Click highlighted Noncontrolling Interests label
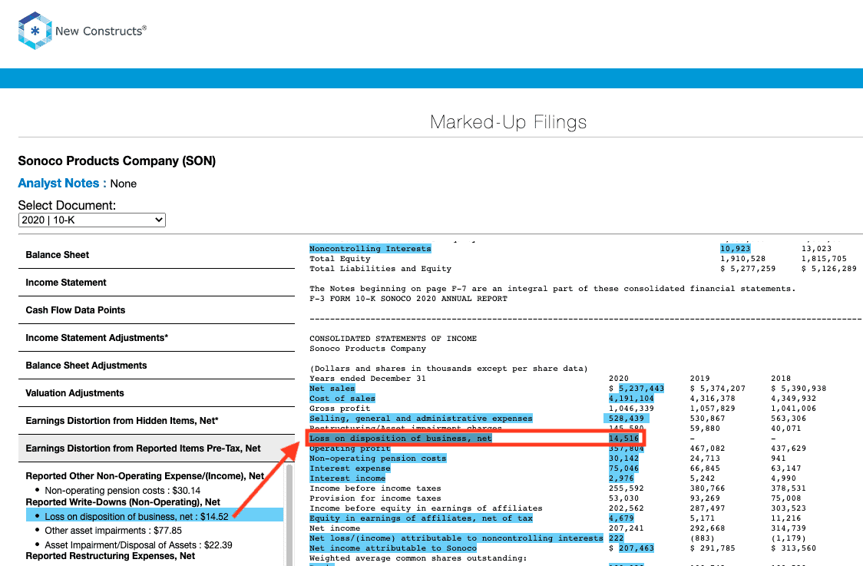863x566 pixels. (x=370, y=248)
